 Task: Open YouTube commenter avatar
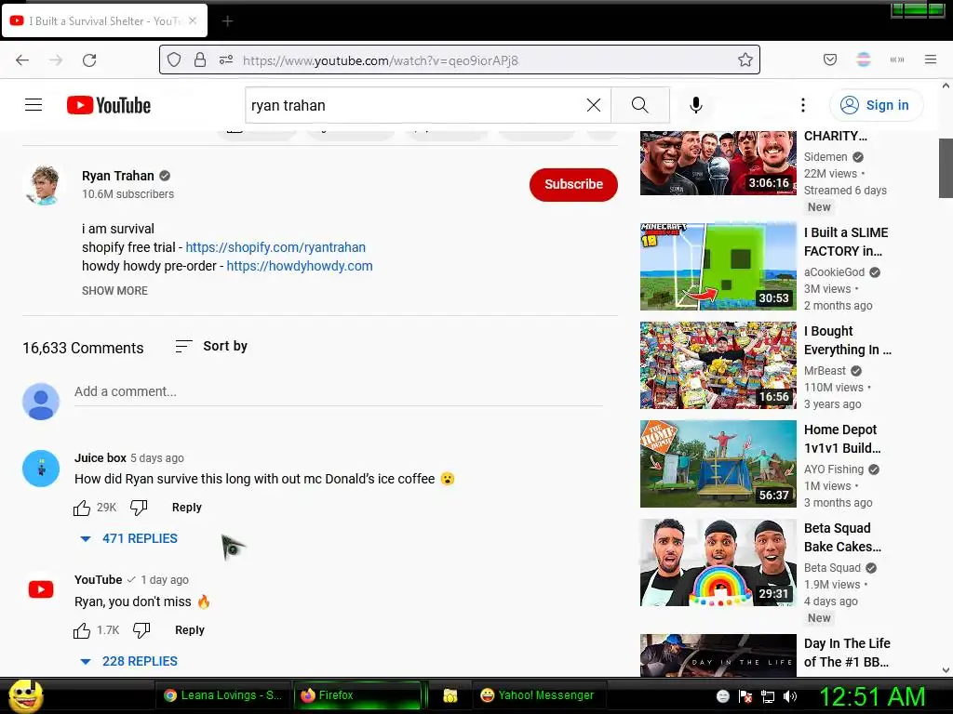point(41,589)
